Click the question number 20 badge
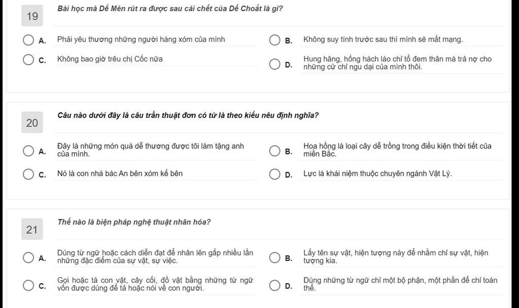 pos(32,123)
